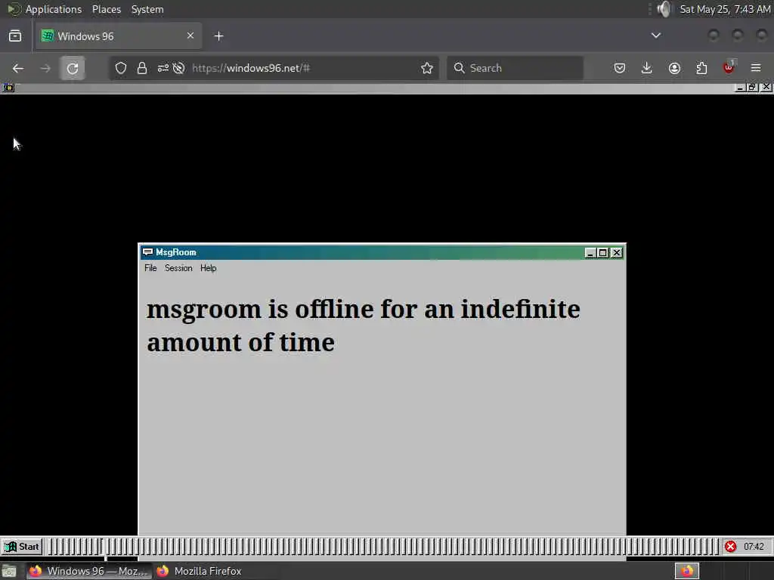Click the Firefox workspace switcher thumbnail
774x580 pixels.
tap(687, 571)
